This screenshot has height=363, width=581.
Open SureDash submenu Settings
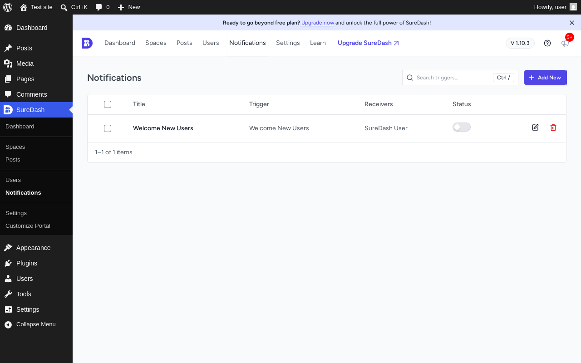36,213
